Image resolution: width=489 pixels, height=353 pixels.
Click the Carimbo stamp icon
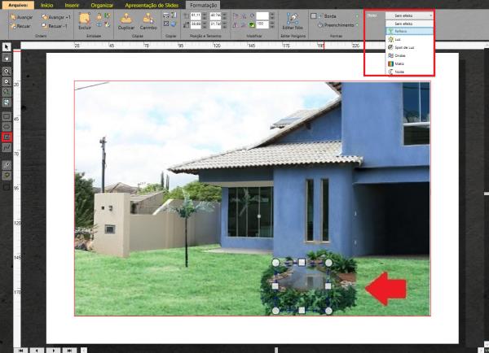tap(148, 20)
